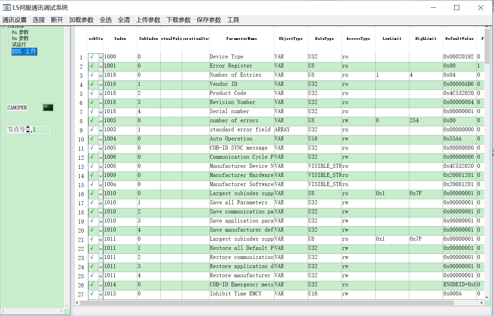Click 全选 to select all parameters
This screenshot has height=316, width=494.
106,20
